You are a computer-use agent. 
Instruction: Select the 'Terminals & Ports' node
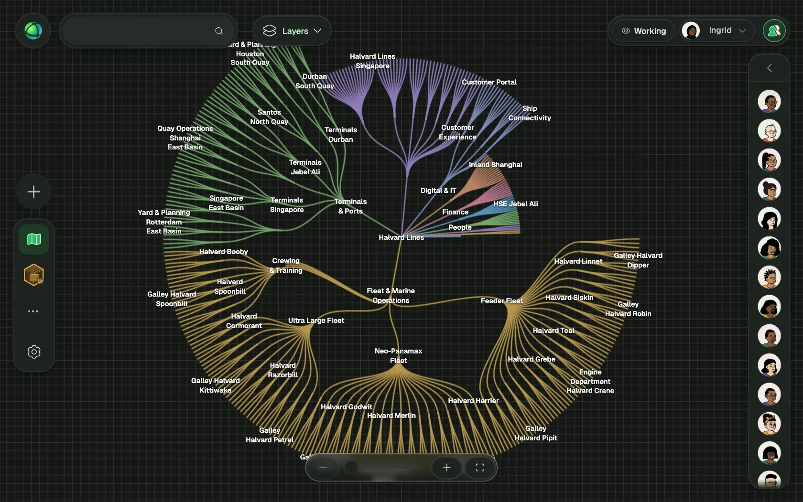click(x=350, y=206)
